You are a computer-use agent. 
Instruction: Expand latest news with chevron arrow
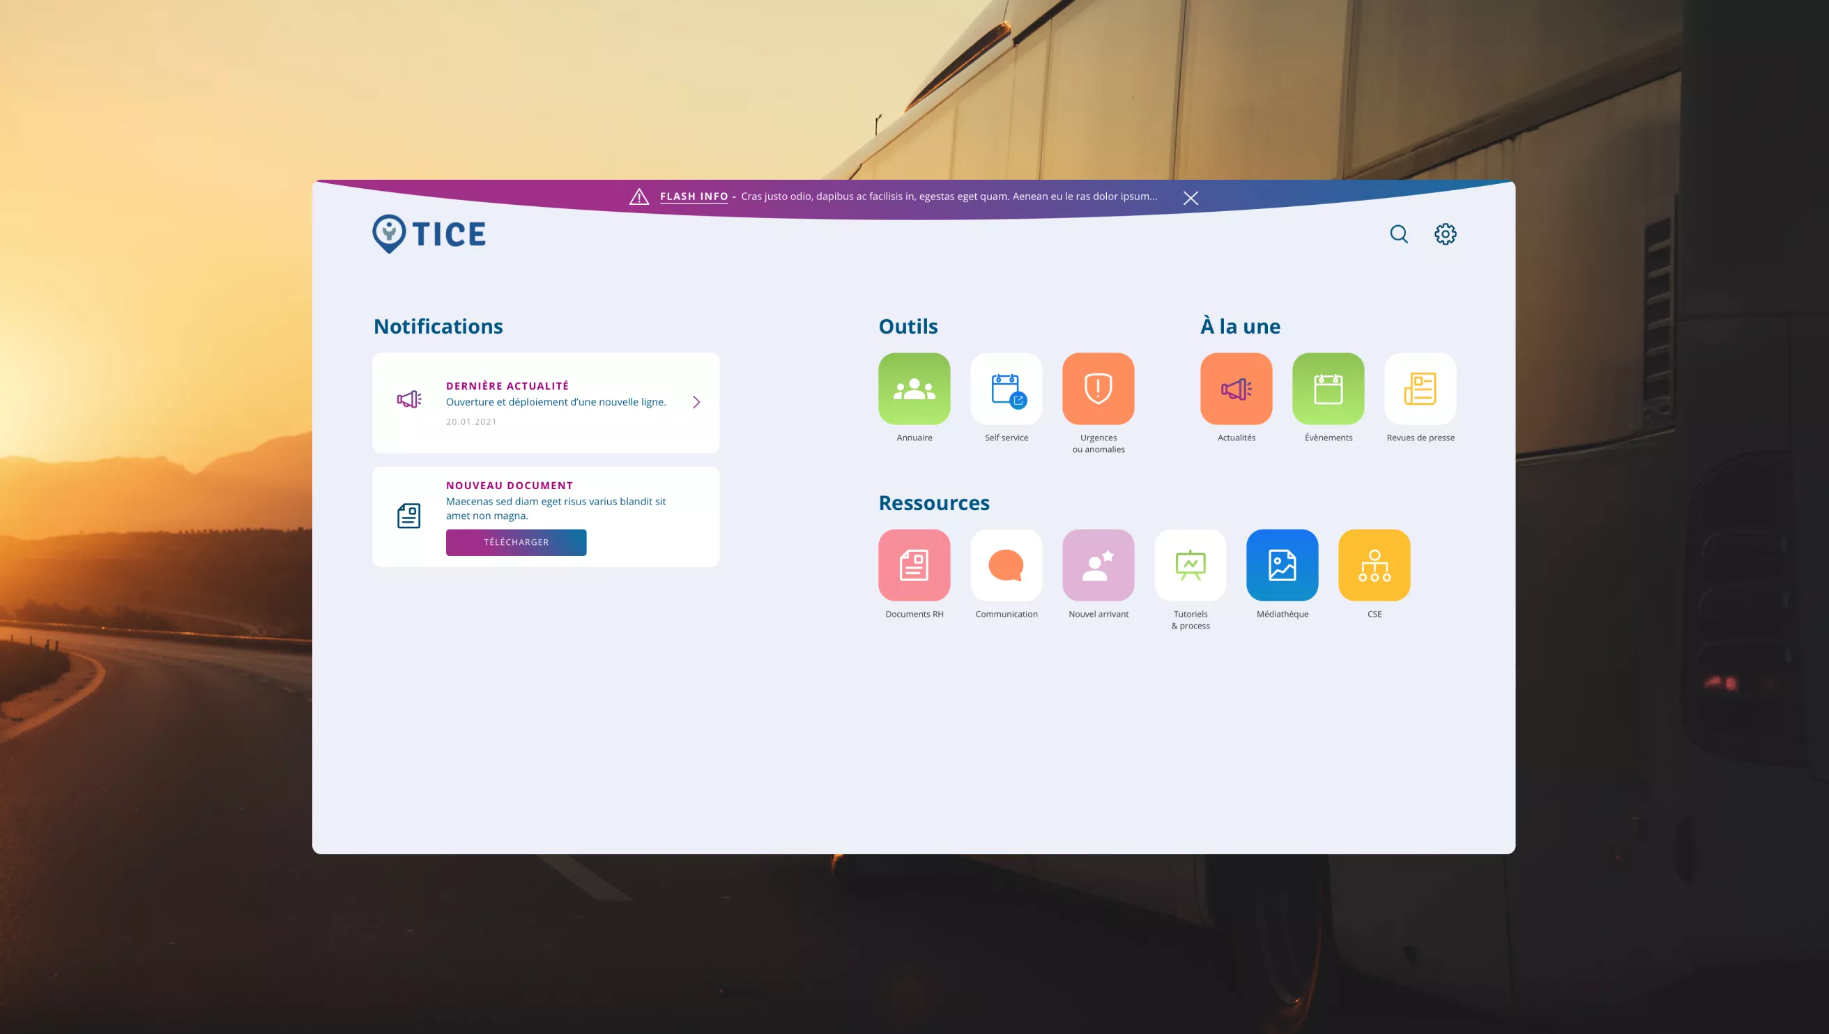click(696, 402)
